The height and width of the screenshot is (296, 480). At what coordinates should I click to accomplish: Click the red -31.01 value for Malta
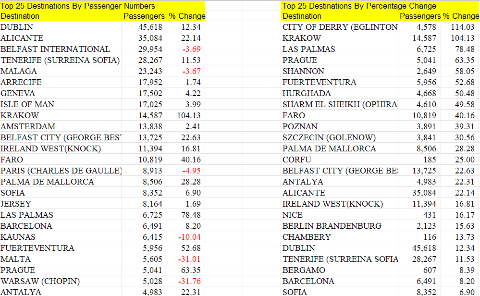tap(189, 259)
